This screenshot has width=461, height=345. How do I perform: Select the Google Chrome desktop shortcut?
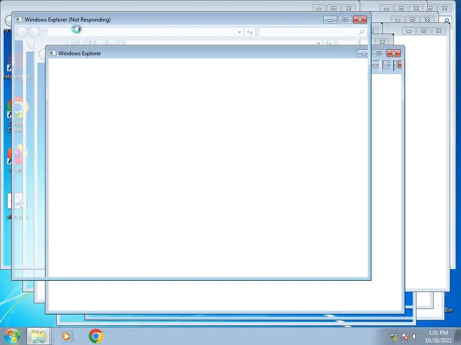point(17,115)
